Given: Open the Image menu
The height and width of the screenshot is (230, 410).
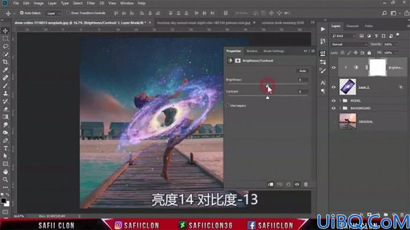Looking at the screenshot, I should [39, 3].
